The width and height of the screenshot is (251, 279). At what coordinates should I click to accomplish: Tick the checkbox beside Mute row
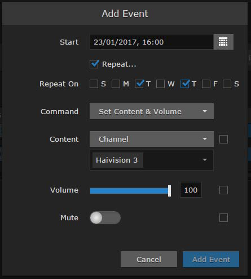(x=223, y=218)
